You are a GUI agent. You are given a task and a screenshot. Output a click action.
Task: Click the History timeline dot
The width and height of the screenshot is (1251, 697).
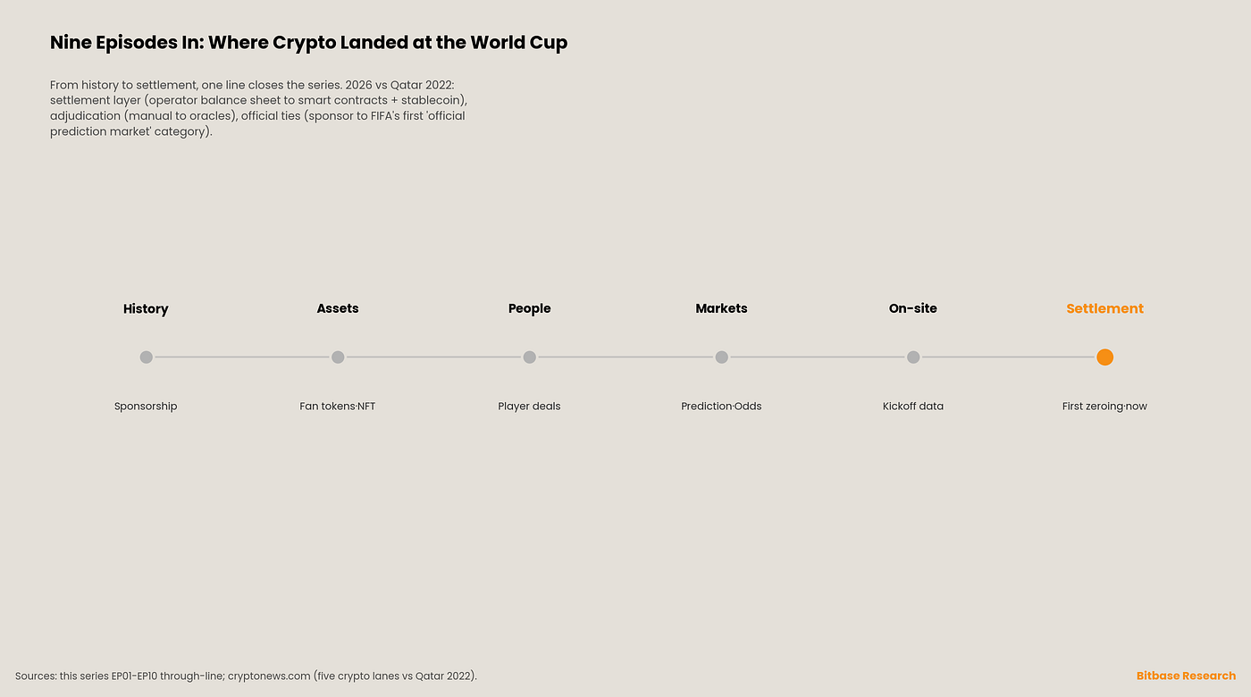tap(146, 357)
